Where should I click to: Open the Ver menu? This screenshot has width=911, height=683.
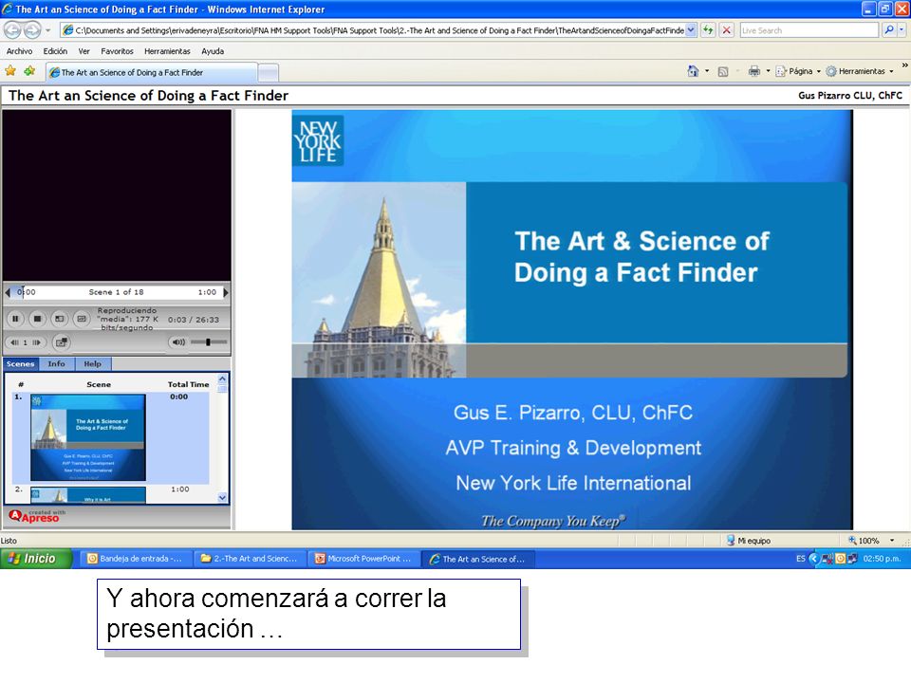click(84, 51)
